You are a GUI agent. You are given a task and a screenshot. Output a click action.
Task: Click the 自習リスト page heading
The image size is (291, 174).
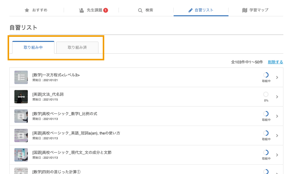[23, 28]
